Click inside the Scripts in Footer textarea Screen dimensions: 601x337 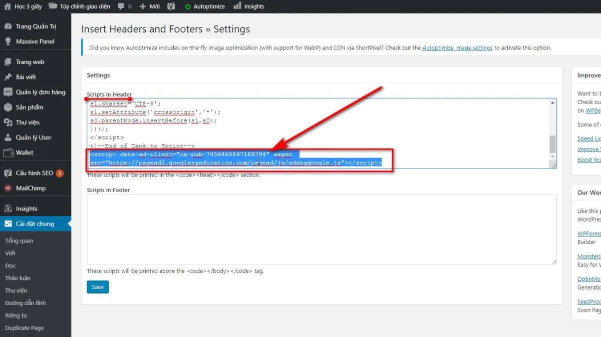(x=322, y=229)
